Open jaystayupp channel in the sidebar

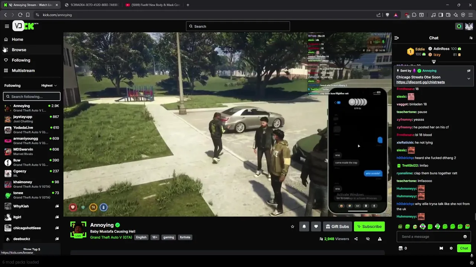point(32,119)
